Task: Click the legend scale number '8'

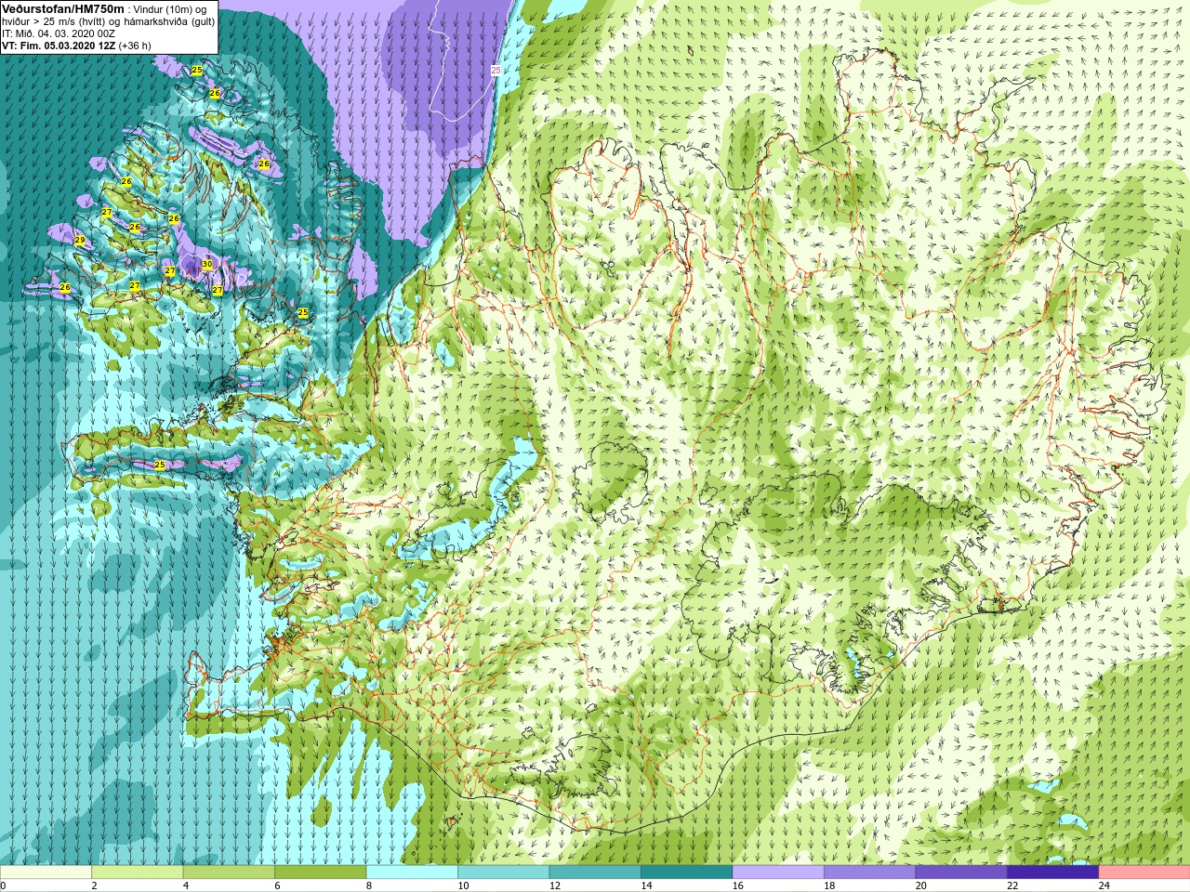Action: (369, 885)
